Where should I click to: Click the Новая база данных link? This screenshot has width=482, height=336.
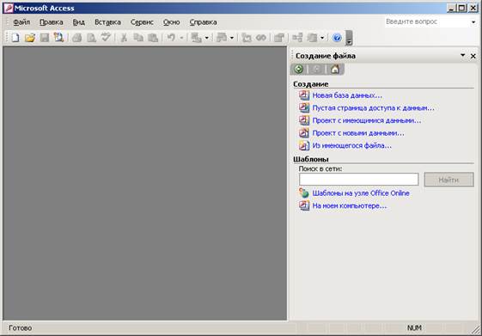(x=347, y=95)
